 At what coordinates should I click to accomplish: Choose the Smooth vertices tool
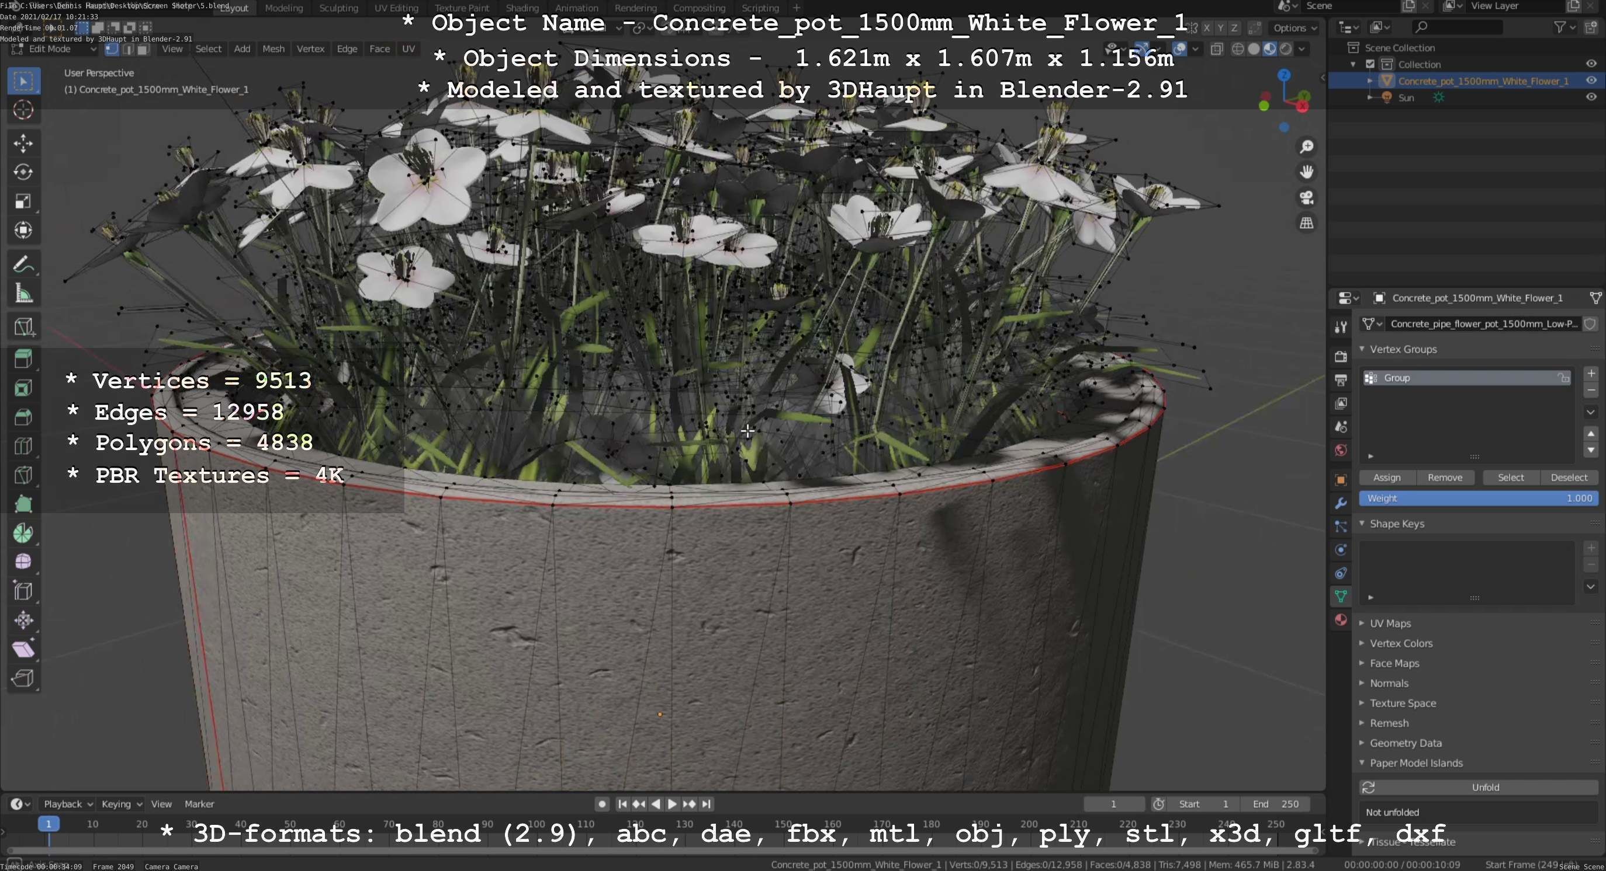coord(24,562)
